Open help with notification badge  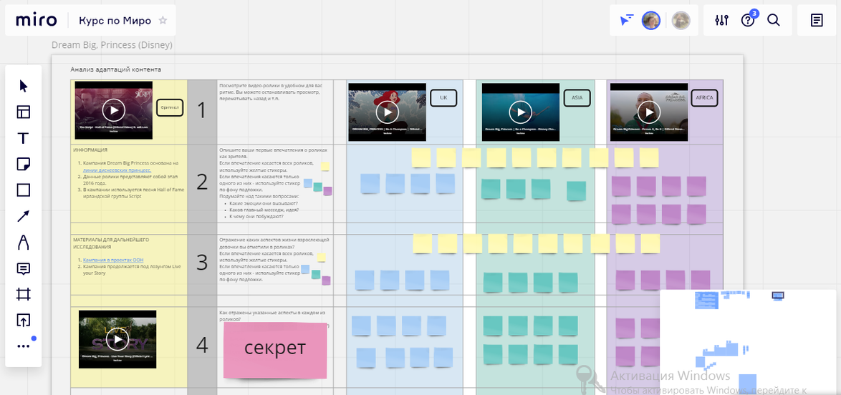(x=748, y=20)
